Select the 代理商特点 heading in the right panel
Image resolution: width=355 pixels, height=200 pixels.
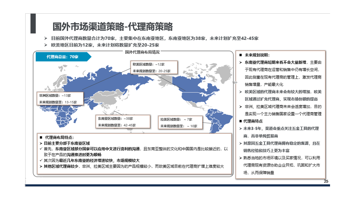(x=253, y=121)
